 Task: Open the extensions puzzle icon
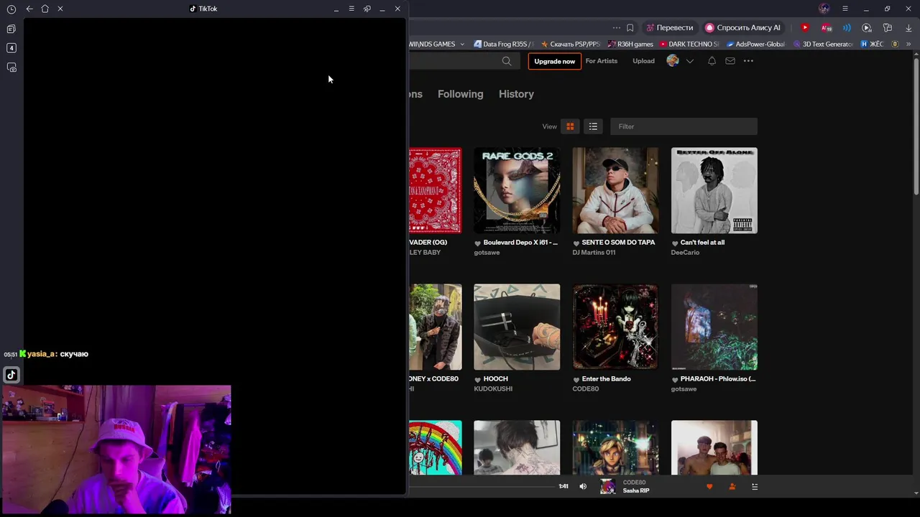pyautogui.click(x=888, y=28)
